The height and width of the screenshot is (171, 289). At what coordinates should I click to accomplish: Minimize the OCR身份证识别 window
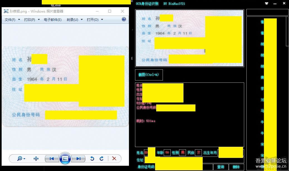[x=275, y=4]
